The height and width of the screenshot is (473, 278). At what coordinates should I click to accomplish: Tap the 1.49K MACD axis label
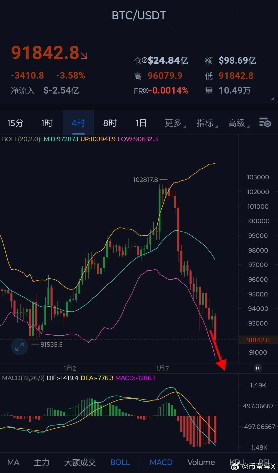pos(258,385)
